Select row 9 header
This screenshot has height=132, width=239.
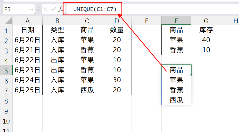tap(6, 110)
